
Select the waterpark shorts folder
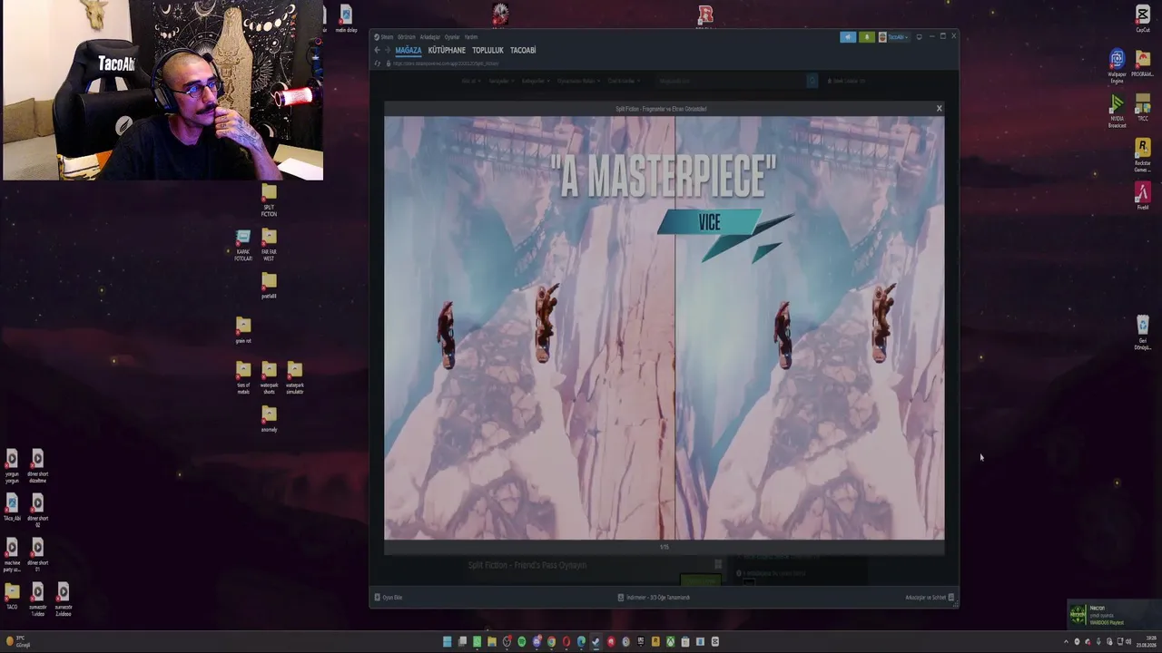tap(269, 377)
